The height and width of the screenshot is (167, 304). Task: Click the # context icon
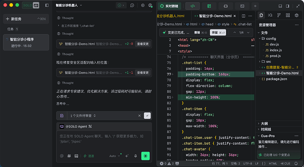(69, 156)
